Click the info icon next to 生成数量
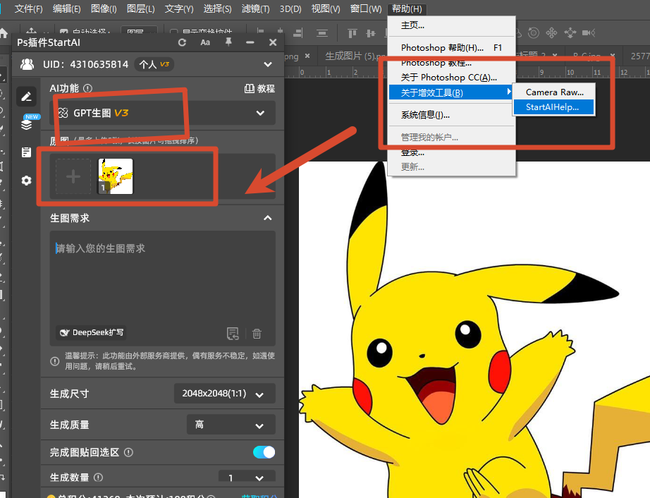 click(98, 478)
